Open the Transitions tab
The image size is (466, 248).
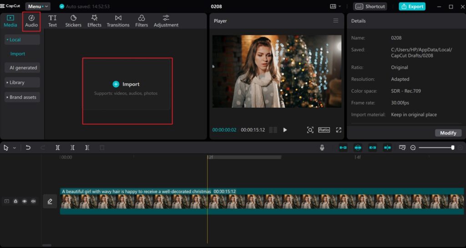(x=118, y=21)
